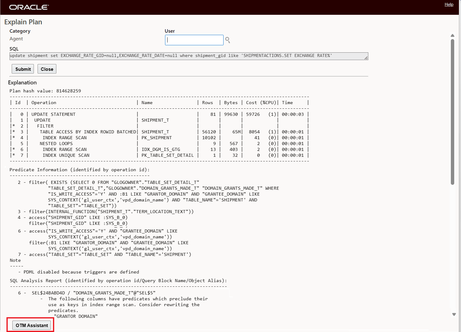Select NESTED LOOPS operation row

click(x=159, y=144)
